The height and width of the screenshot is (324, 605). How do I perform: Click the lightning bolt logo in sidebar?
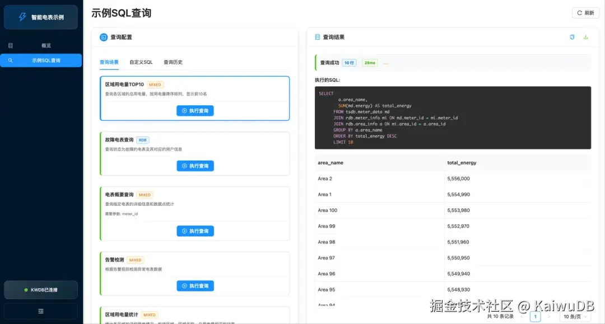pyautogui.click(x=22, y=17)
